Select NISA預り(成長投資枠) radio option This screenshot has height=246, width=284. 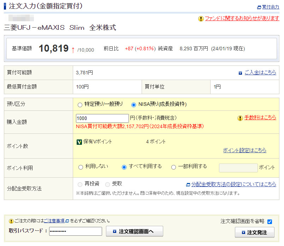pos(134,105)
